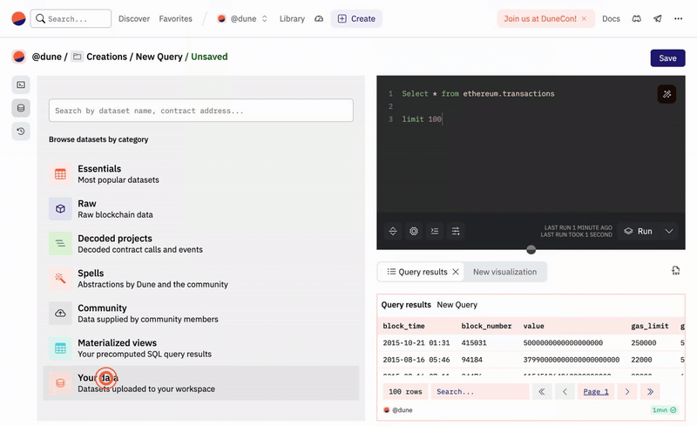Go to first results page

coord(542,392)
